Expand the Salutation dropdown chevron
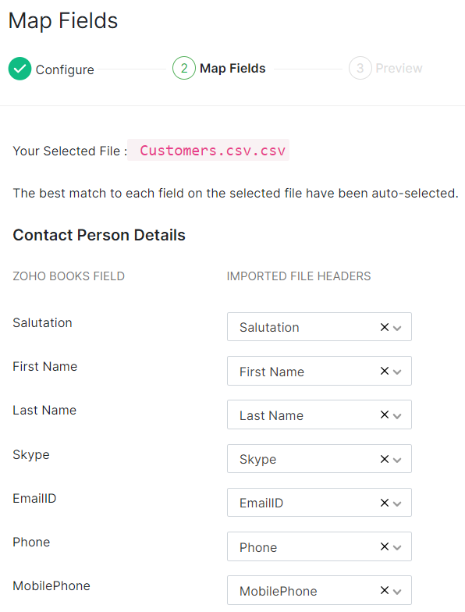Viewport: 465px width, 612px height. point(397,328)
